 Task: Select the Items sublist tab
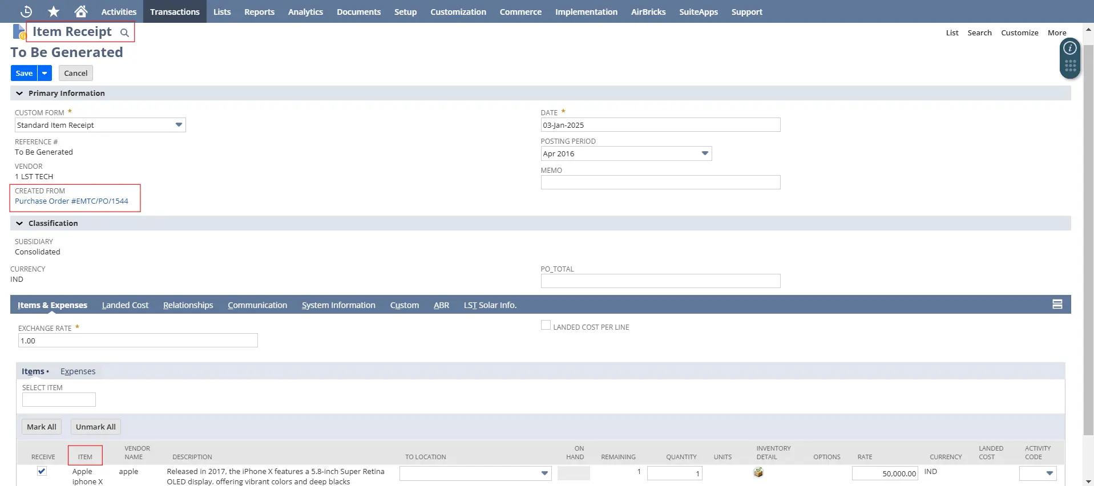(33, 371)
